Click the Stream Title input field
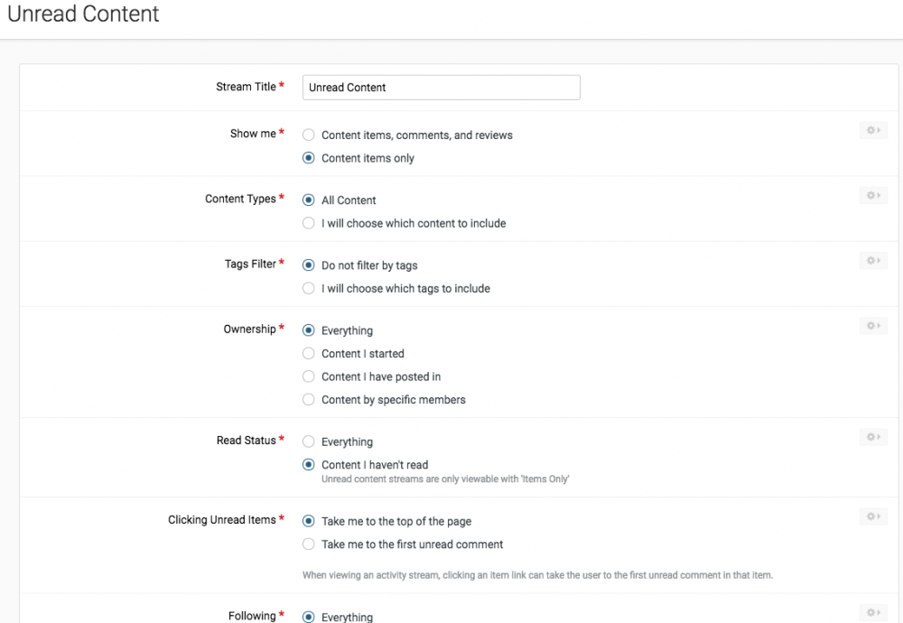Screen dimensions: 903x623 pyautogui.click(x=442, y=88)
